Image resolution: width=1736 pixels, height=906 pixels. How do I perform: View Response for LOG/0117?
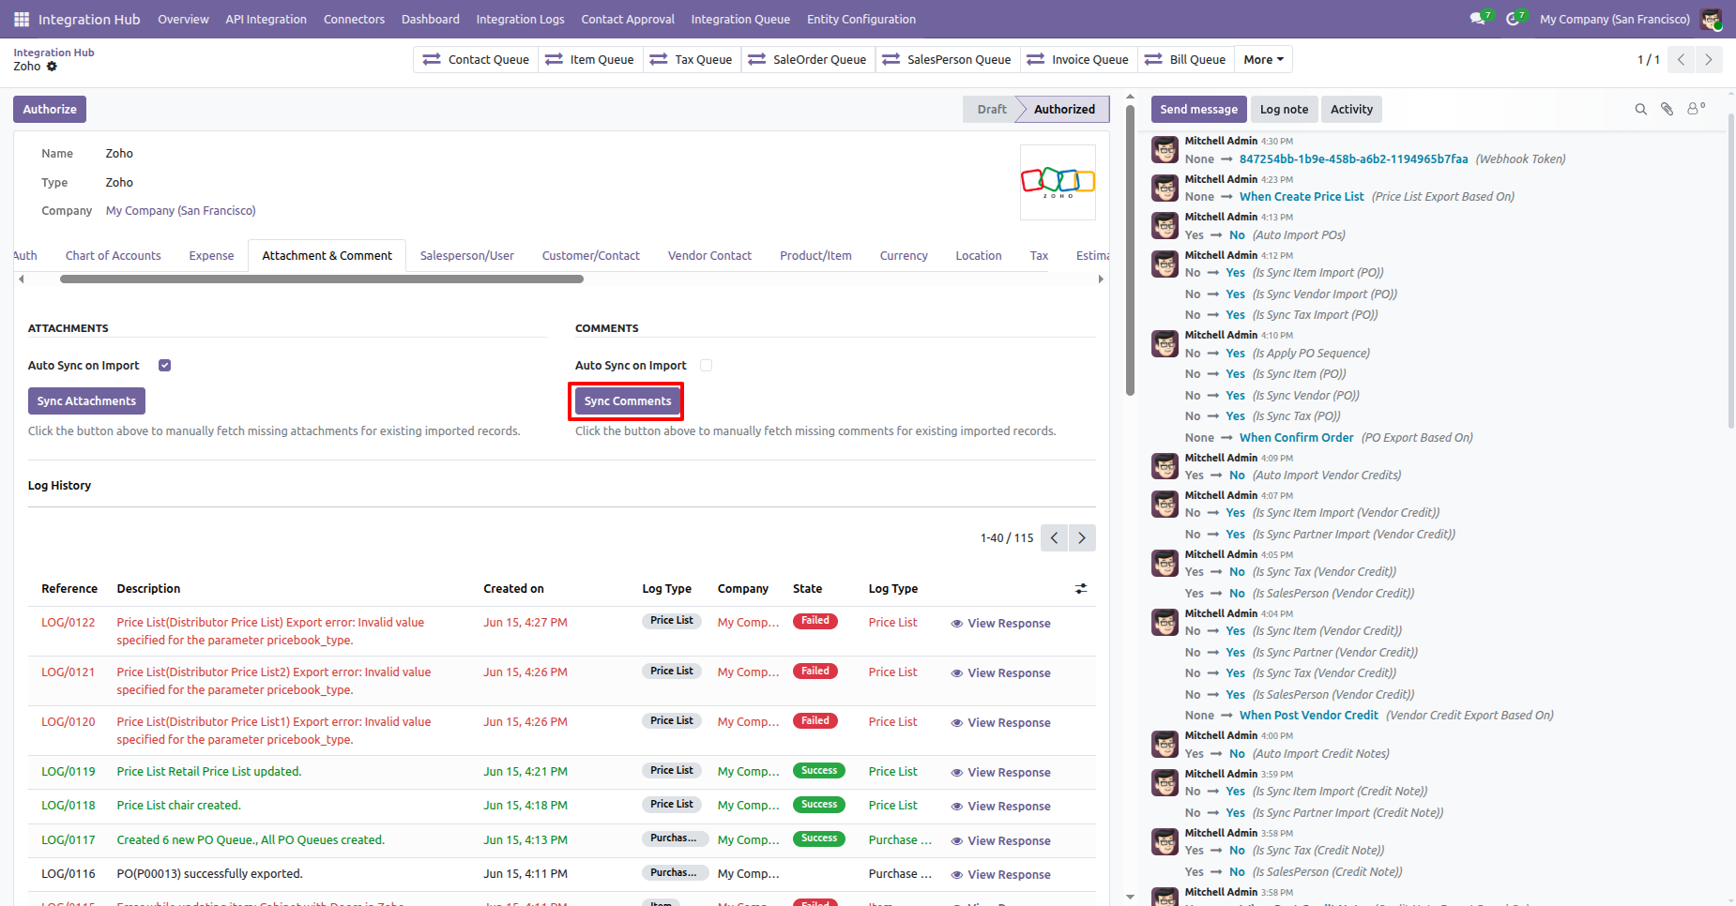pos(1000,841)
